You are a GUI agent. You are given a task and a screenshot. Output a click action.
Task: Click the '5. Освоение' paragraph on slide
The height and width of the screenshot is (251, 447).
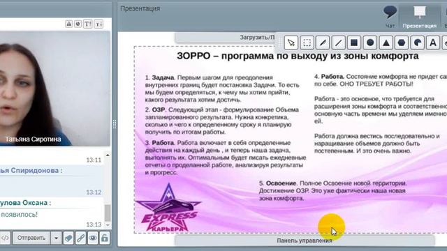tap(333, 190)
